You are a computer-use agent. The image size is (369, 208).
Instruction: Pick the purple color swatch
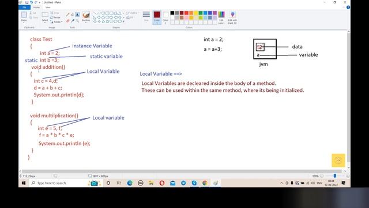tap(214, 13)
